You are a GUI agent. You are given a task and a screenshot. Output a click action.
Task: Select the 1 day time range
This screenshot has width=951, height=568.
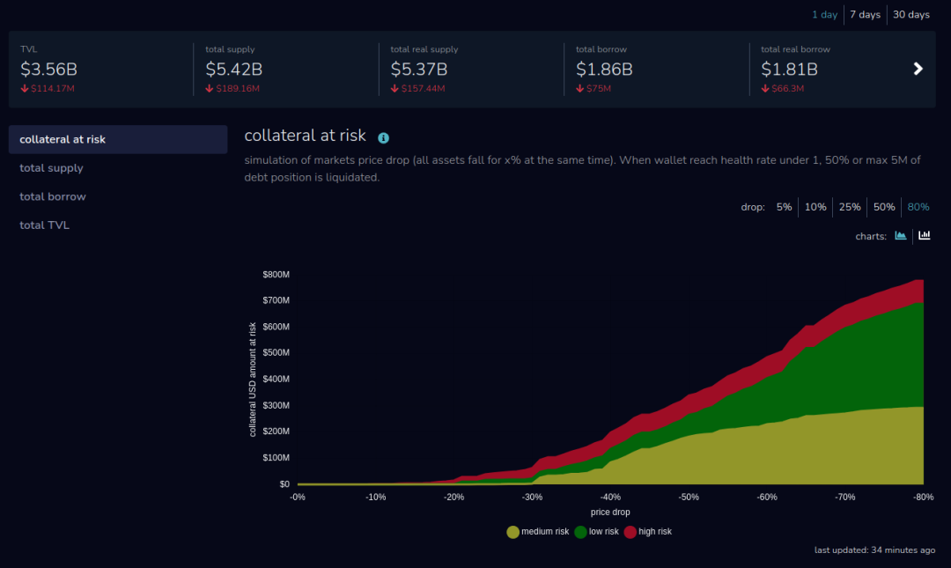[824, 15]
